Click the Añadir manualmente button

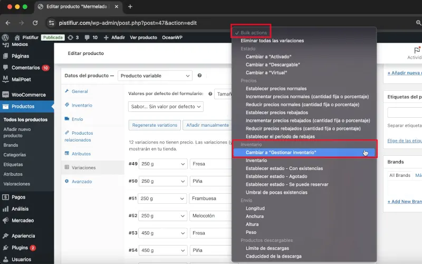point(207,125)
